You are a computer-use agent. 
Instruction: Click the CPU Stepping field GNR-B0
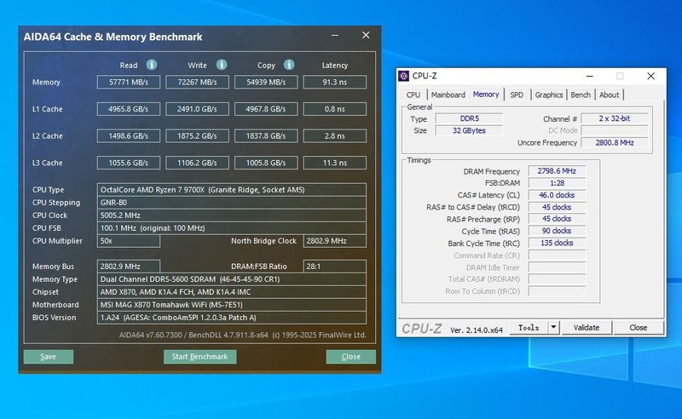pyautogui.click(x=231, y=203)
